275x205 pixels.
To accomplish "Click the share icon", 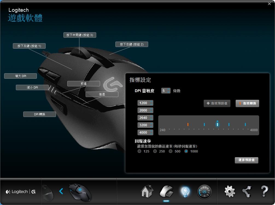I will click(x=247, y=192).
